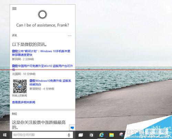Open the Cortana hamburger menu
The image size is (172, 139).
(14, 9)
